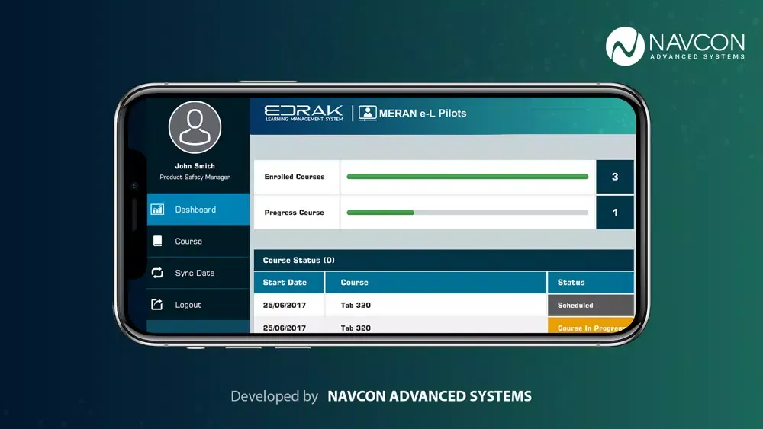The image size is (763, 429).
Task: Click the Course In Progress status badge
Action: pyautogui.click(x=591, y=326)
